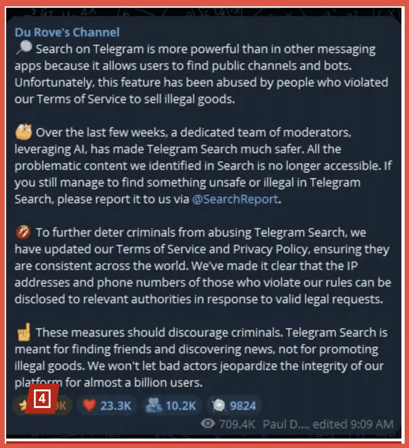
Task: Toggle the reaction showing 9824
Action: coord(235,405)
